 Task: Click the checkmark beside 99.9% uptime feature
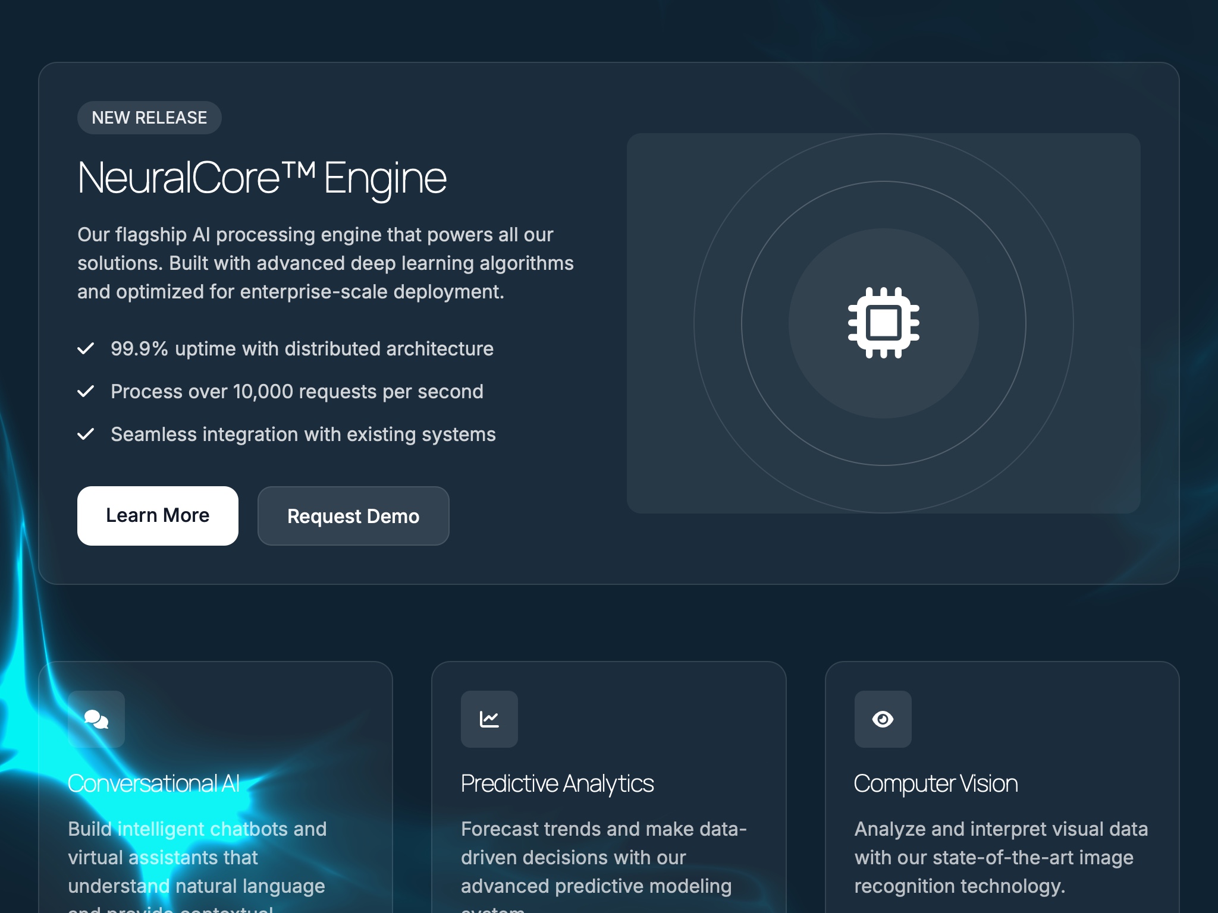tap(87, 350)
